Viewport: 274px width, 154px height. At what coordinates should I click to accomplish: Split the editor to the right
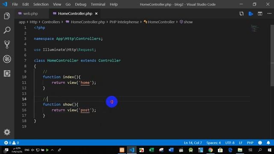[x=260, y=14]
